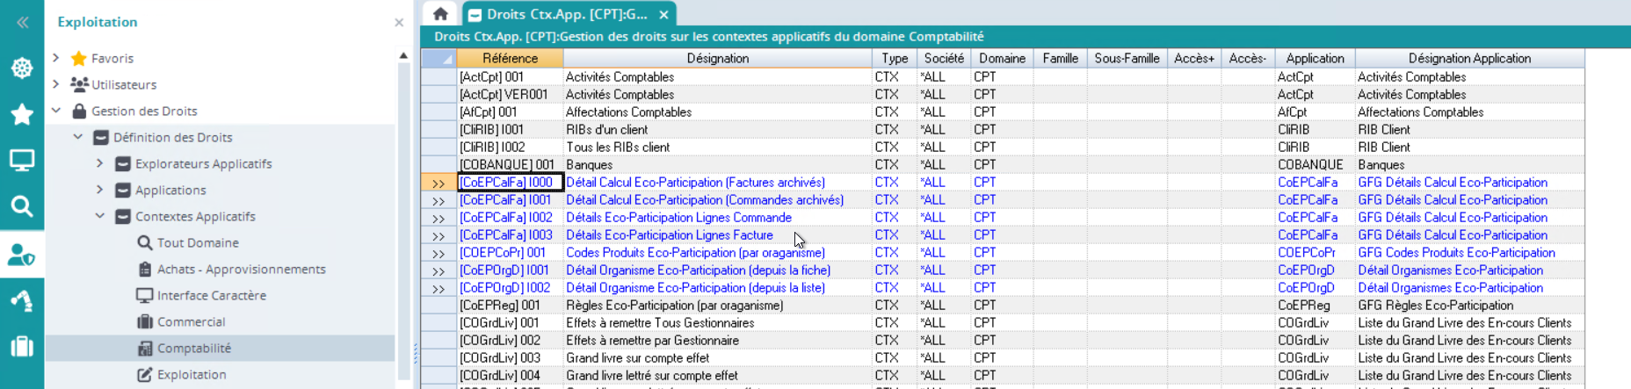Screen dimensions: 1631x389
Task: Sort by Référence column header
Action: (510, 58)
